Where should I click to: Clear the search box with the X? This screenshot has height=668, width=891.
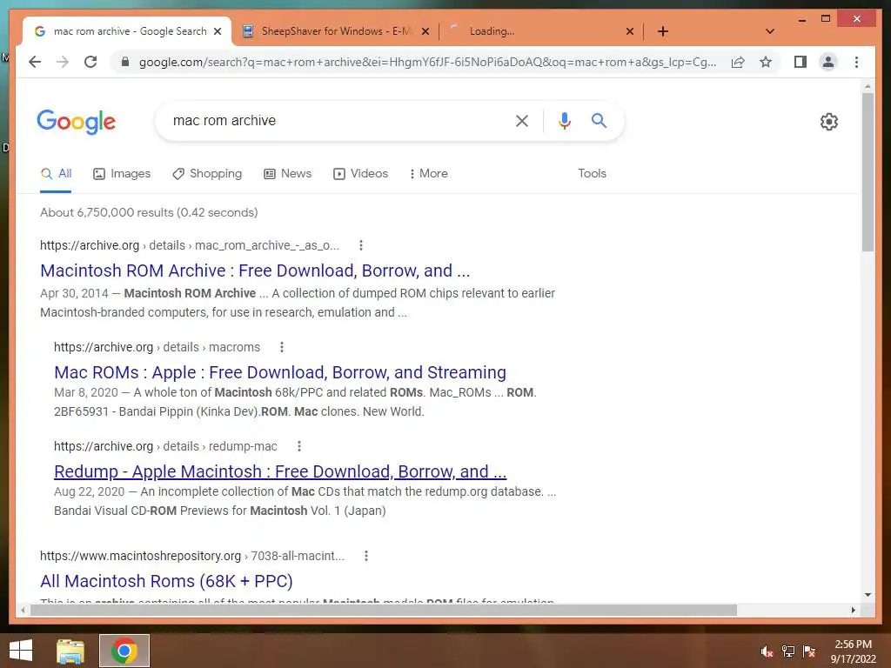coord(522,120)
